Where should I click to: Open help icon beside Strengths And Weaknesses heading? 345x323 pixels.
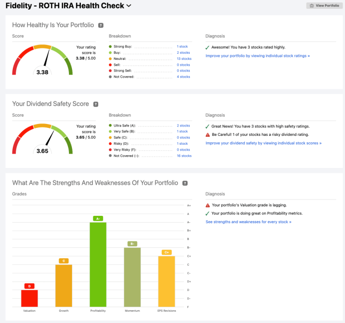[185, 183]
